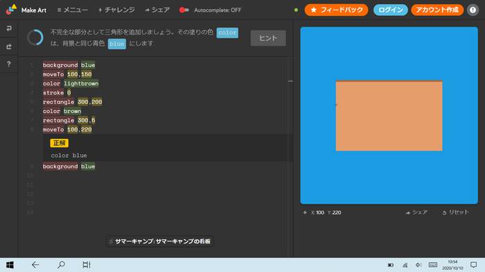Click code line 'color lightbrown'
The image size is (485, 272).
point(71,84)
